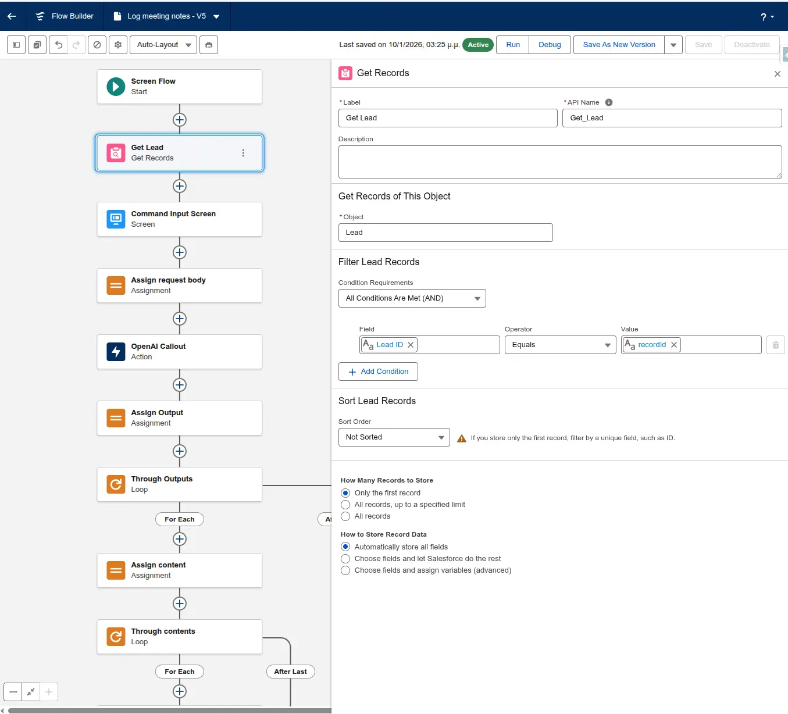This screenshot has width=788, height=714.
Task: Select 'Only the first record' option
Action: tap(345, 492)
